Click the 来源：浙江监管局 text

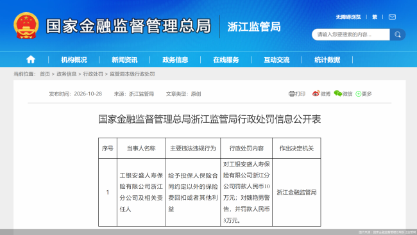(134, 93)
